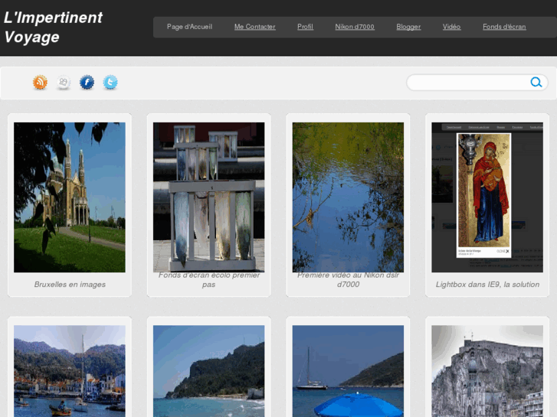Click the Bruxelles en images caption
Screen dimensions: 557x417
click(x=70, y=285)
